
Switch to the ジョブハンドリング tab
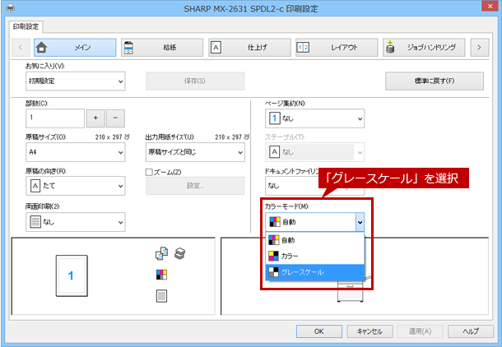(424, 48)
